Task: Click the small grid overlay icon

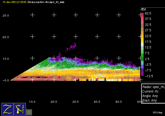Action: point(29,112)
